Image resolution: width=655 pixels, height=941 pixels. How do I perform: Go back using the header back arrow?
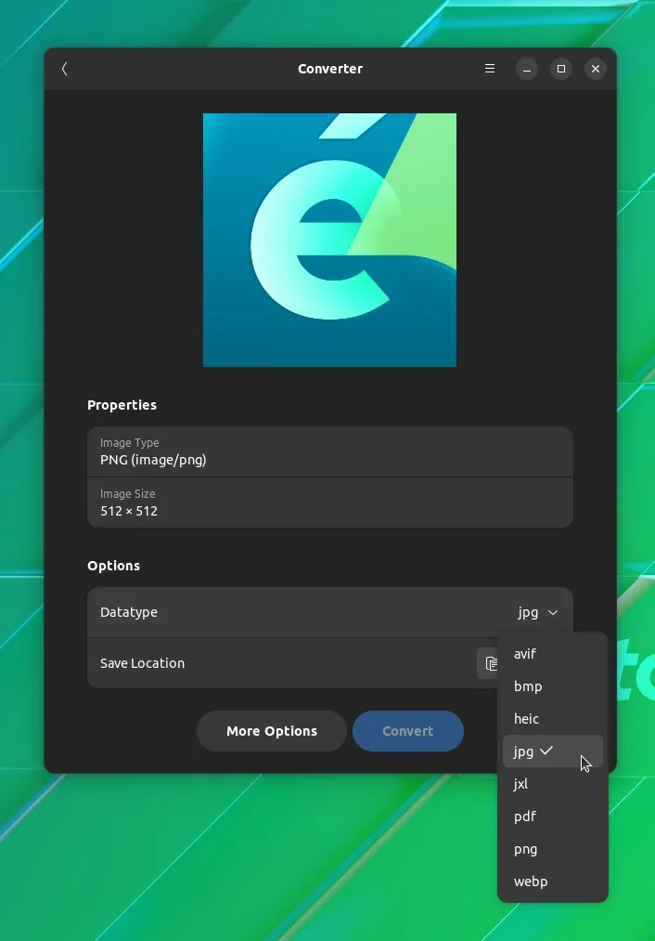tap(65, 69)
